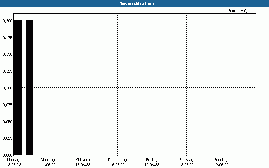Click the first black precipitation bar
Screen dimensions: 269x168
pos(18,87)
